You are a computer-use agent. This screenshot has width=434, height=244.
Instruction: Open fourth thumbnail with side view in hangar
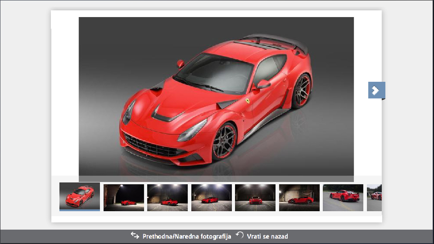pos(211,198)
